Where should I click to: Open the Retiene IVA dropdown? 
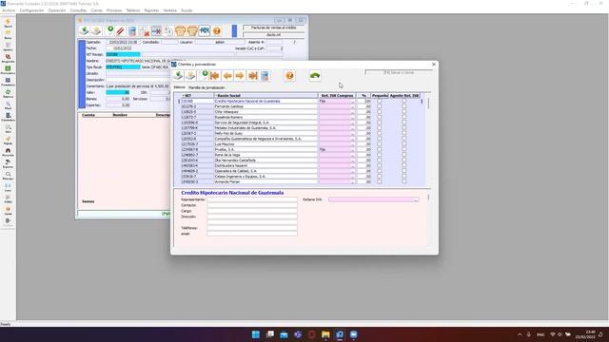416,199
